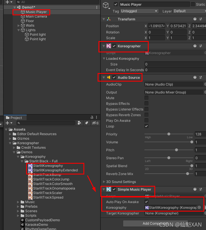The image size is (206, 230).
Task: Collapse the Loaded Koreography list
Action: 104,59
